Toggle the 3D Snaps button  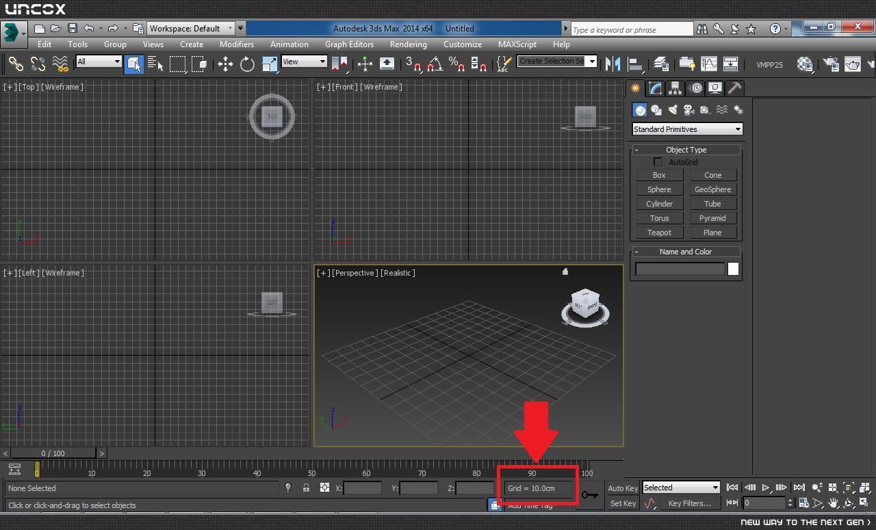[413, 64]
